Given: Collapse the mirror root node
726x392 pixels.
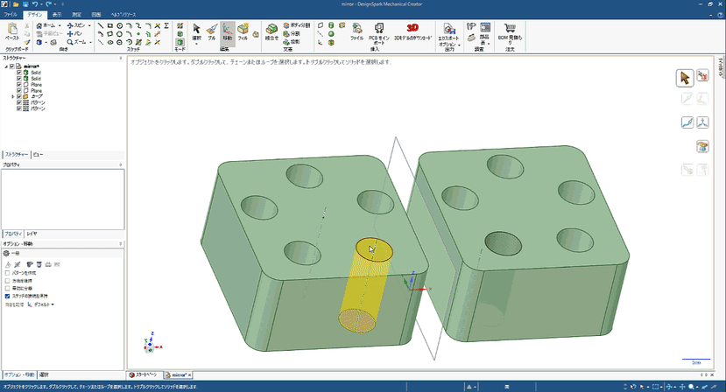Looking at the screenshot, I should 6,66.
